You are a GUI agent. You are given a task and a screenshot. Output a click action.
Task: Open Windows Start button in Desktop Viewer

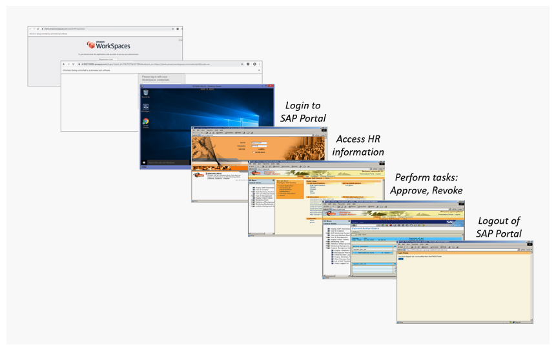coord(143,163)
